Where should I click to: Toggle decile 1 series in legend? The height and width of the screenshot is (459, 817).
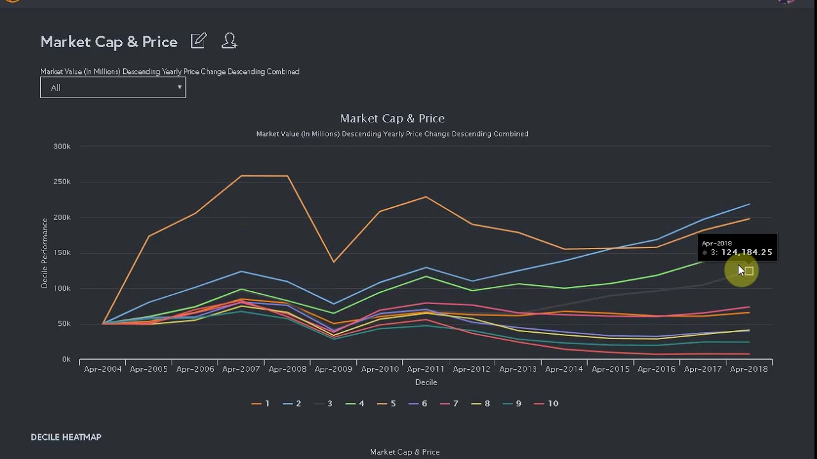(x=260, y=404)
